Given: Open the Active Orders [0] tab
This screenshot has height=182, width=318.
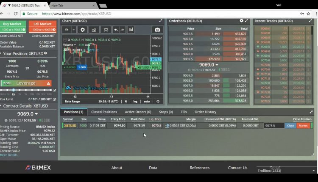Looking at the screenshot, I should [x=138, y=112].
